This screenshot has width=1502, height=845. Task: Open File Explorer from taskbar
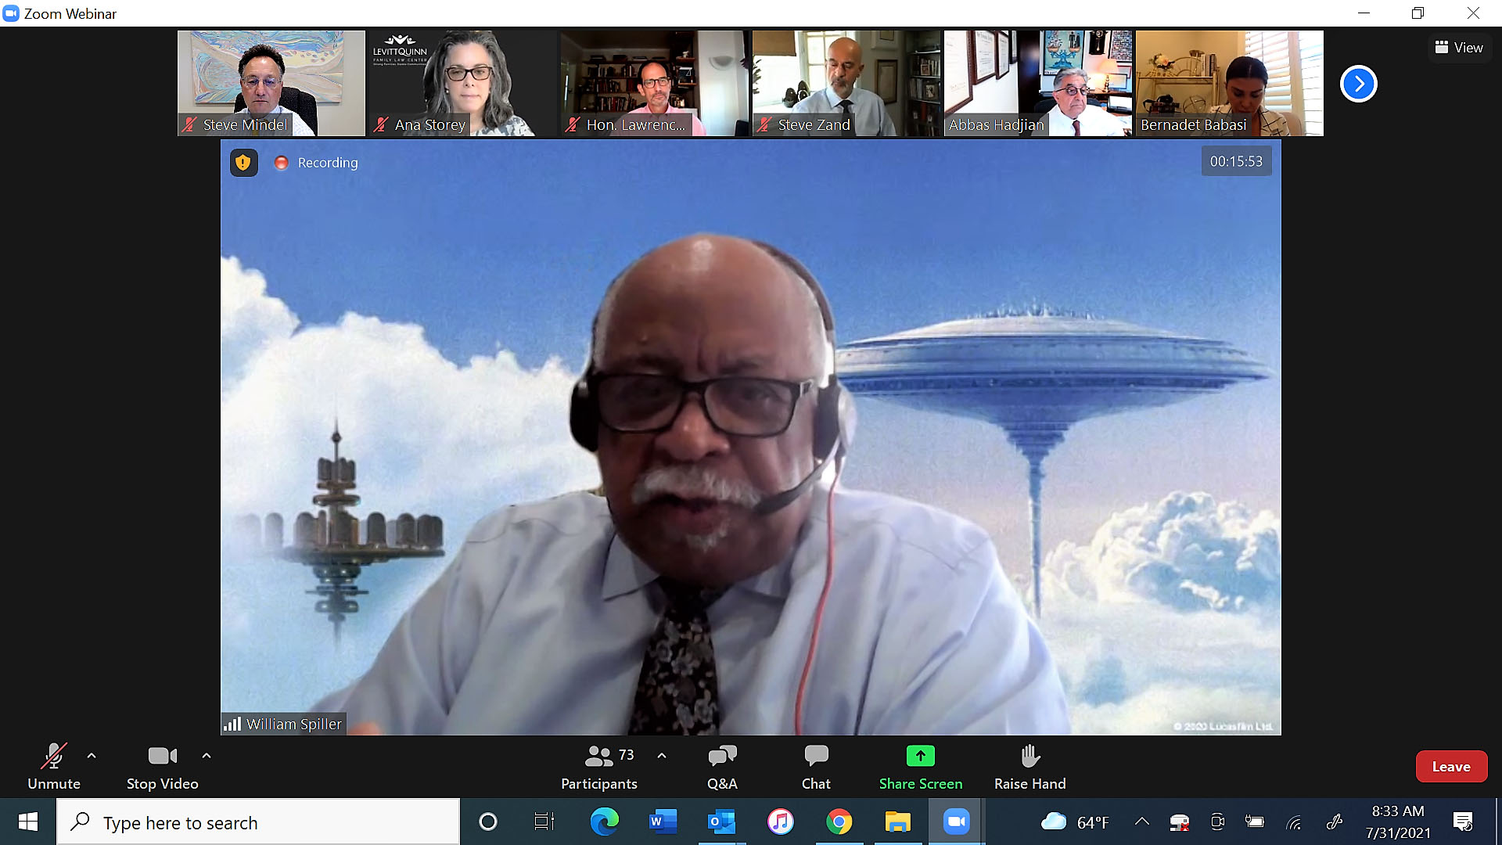tap(897, 822)
